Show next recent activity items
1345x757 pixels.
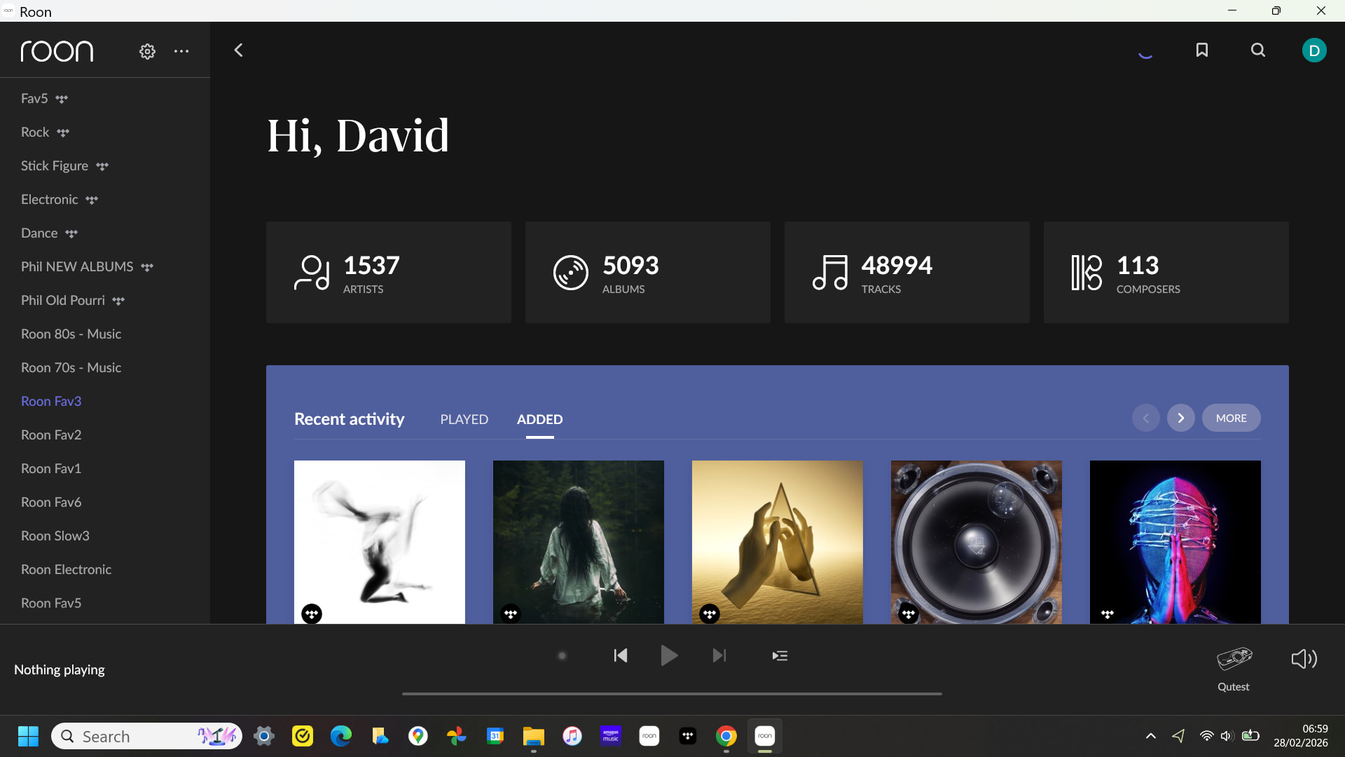1180,418
